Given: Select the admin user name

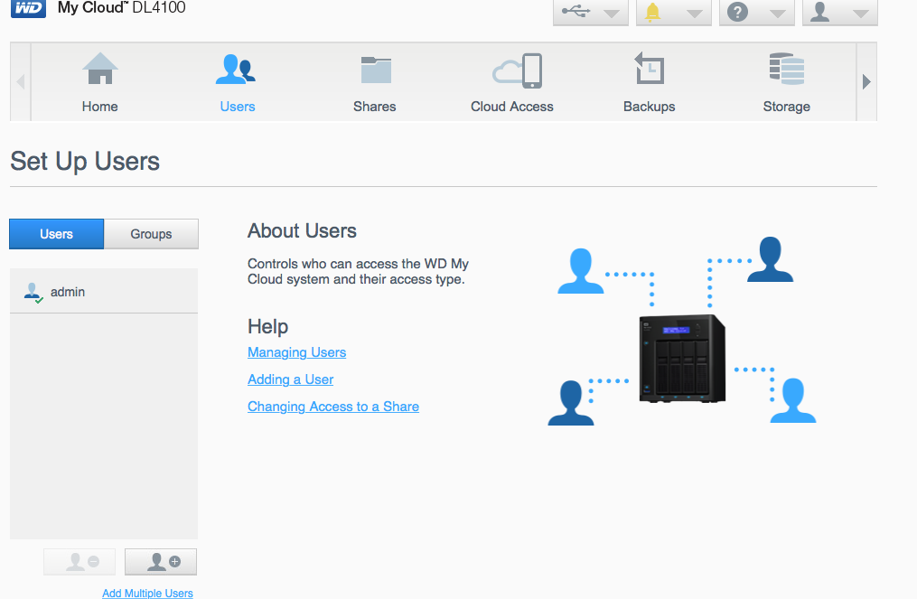Looking at the screenshot, I should [x=68, y=292].
